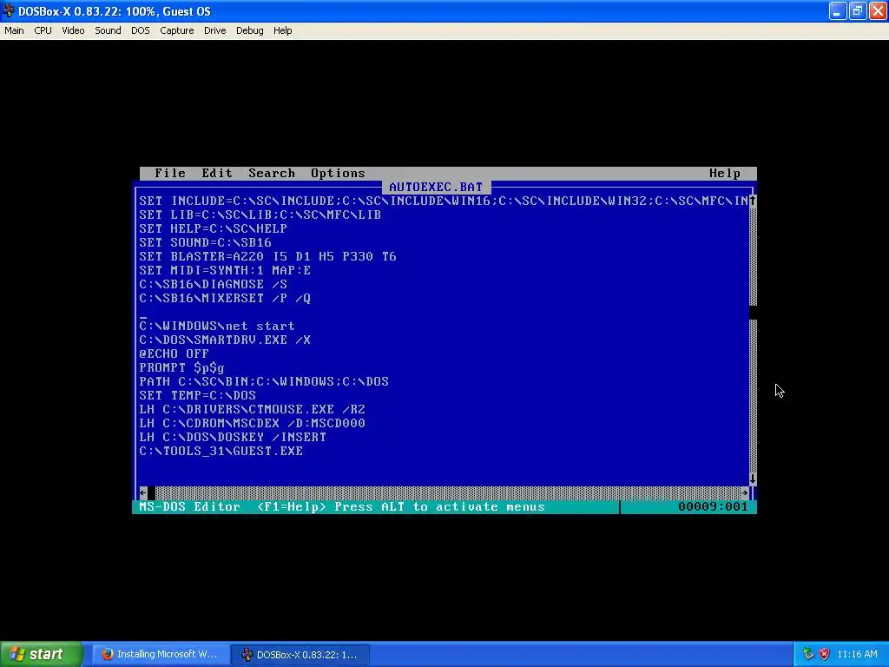Click the C:\WINDOWS\net start line
This screenshot has height=667, width=889.
[217, 327]
